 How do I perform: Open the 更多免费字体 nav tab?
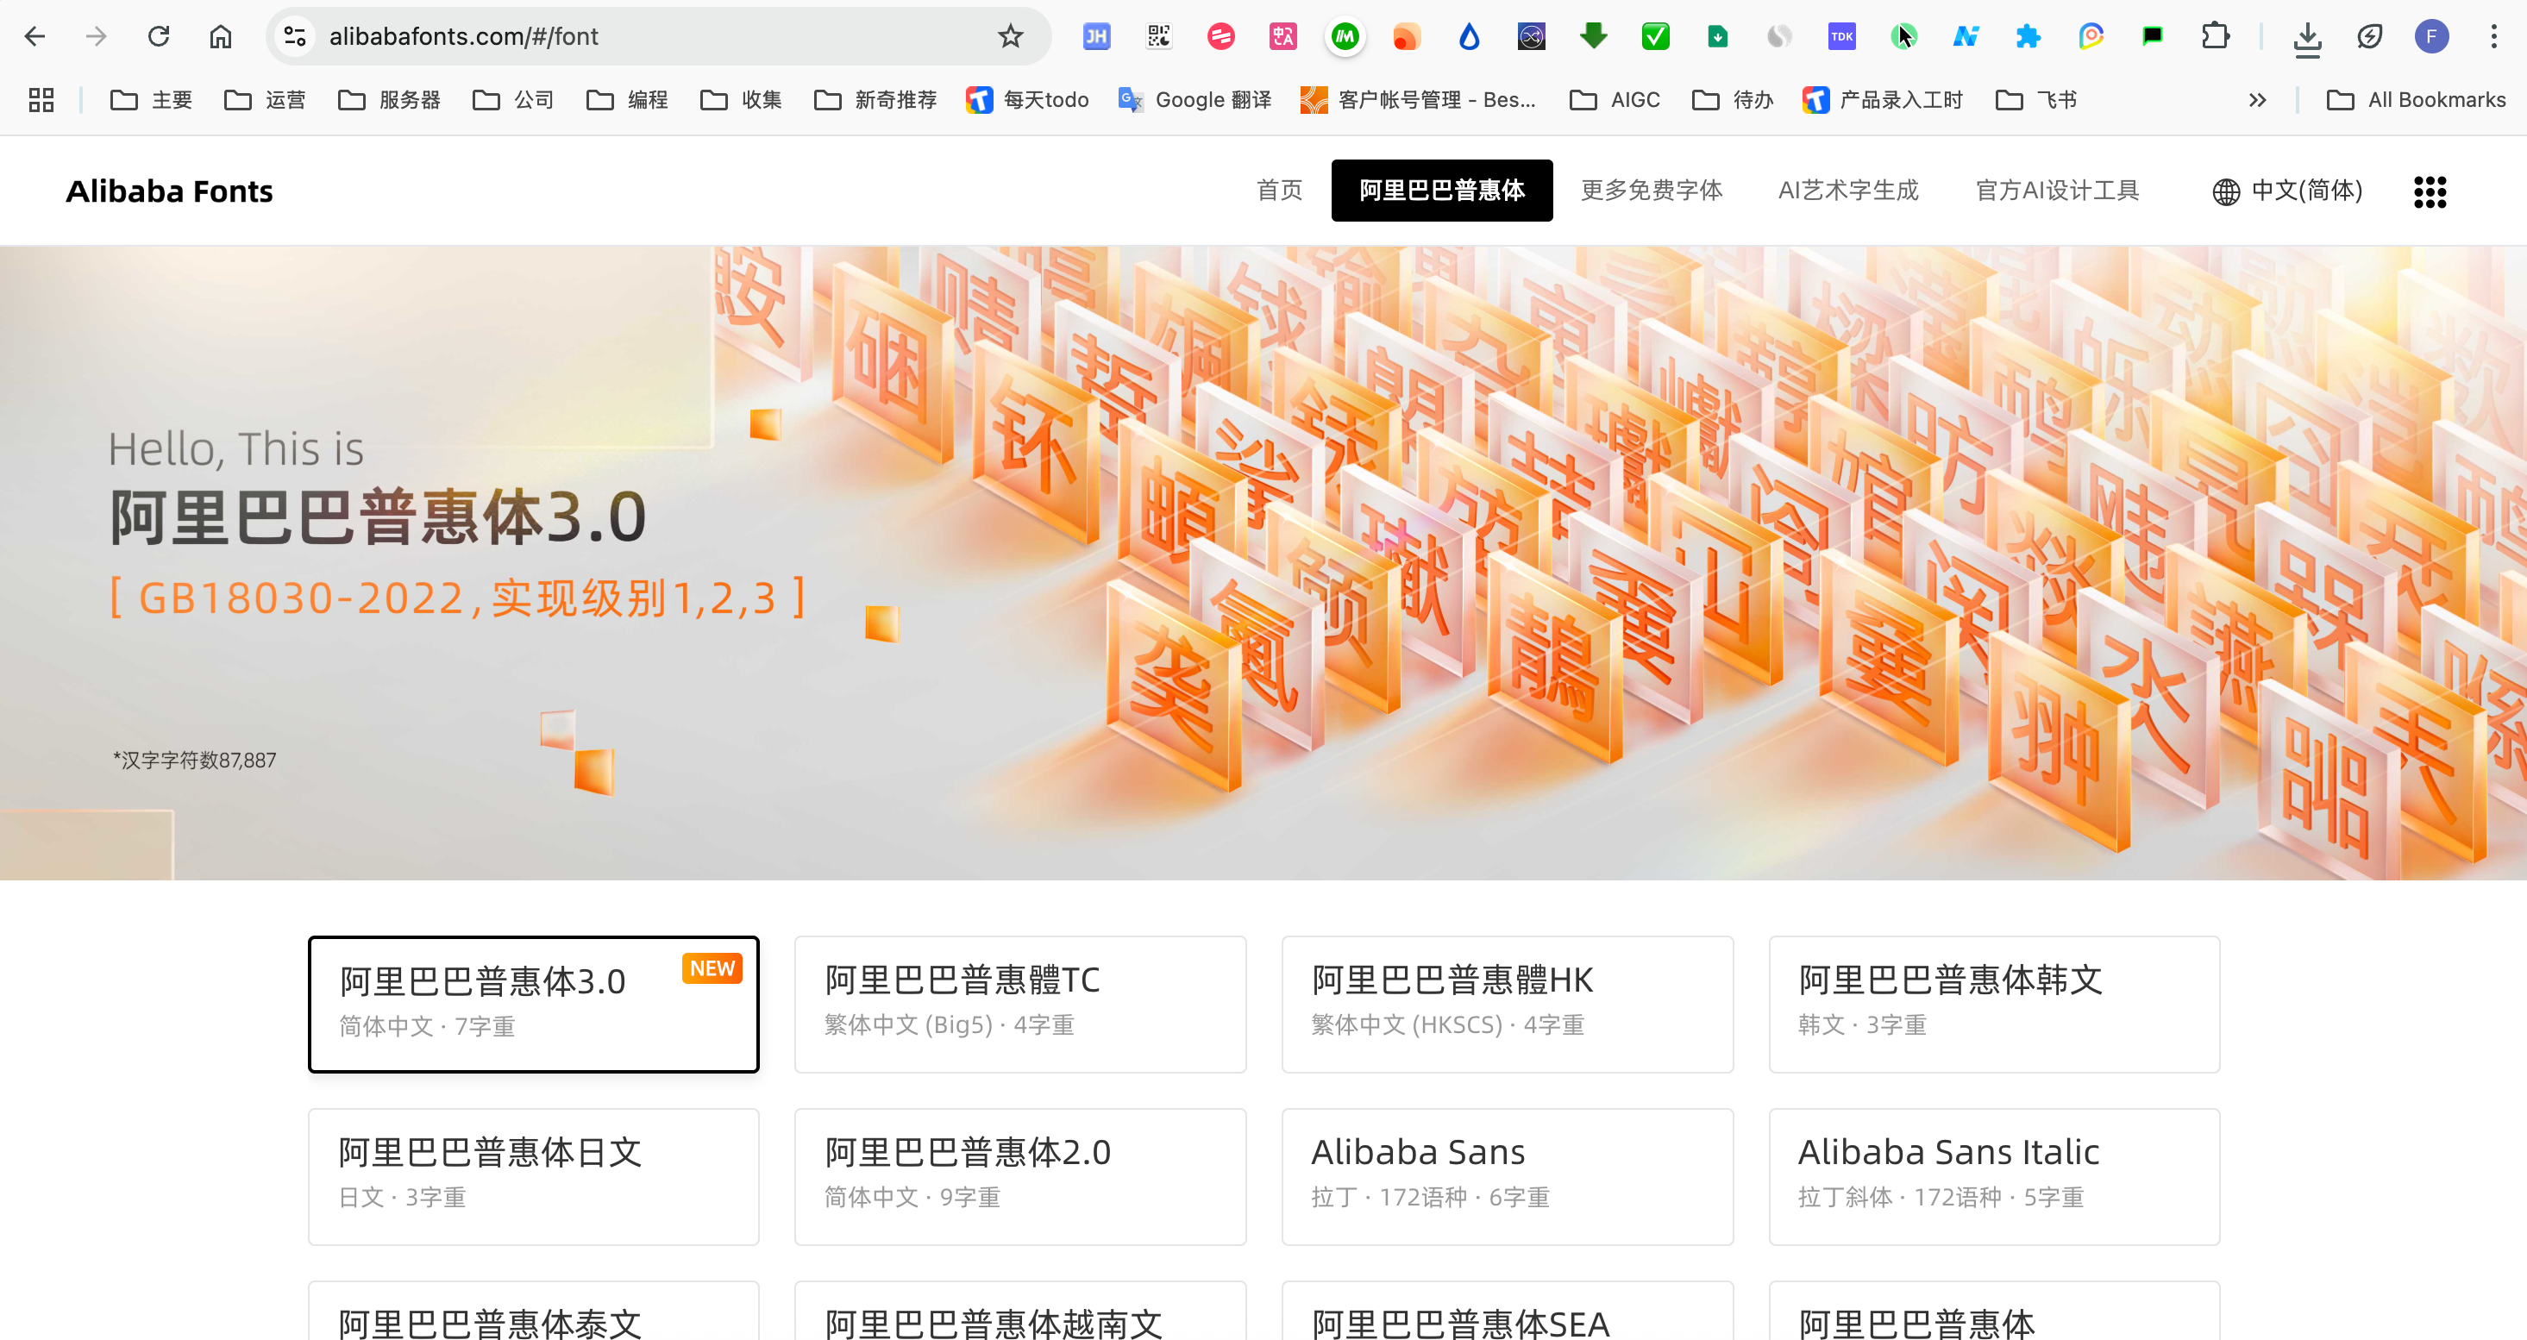(1651, 191)
